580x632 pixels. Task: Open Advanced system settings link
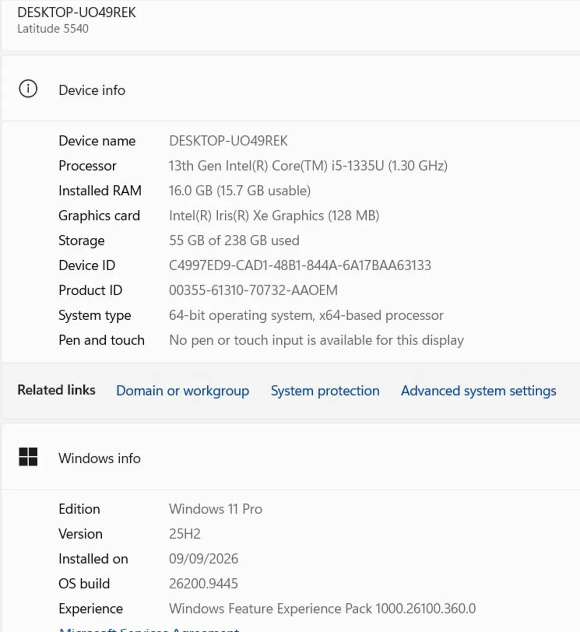478,391
